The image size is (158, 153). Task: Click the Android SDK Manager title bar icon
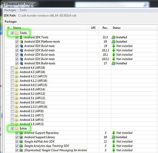point(5,4)
